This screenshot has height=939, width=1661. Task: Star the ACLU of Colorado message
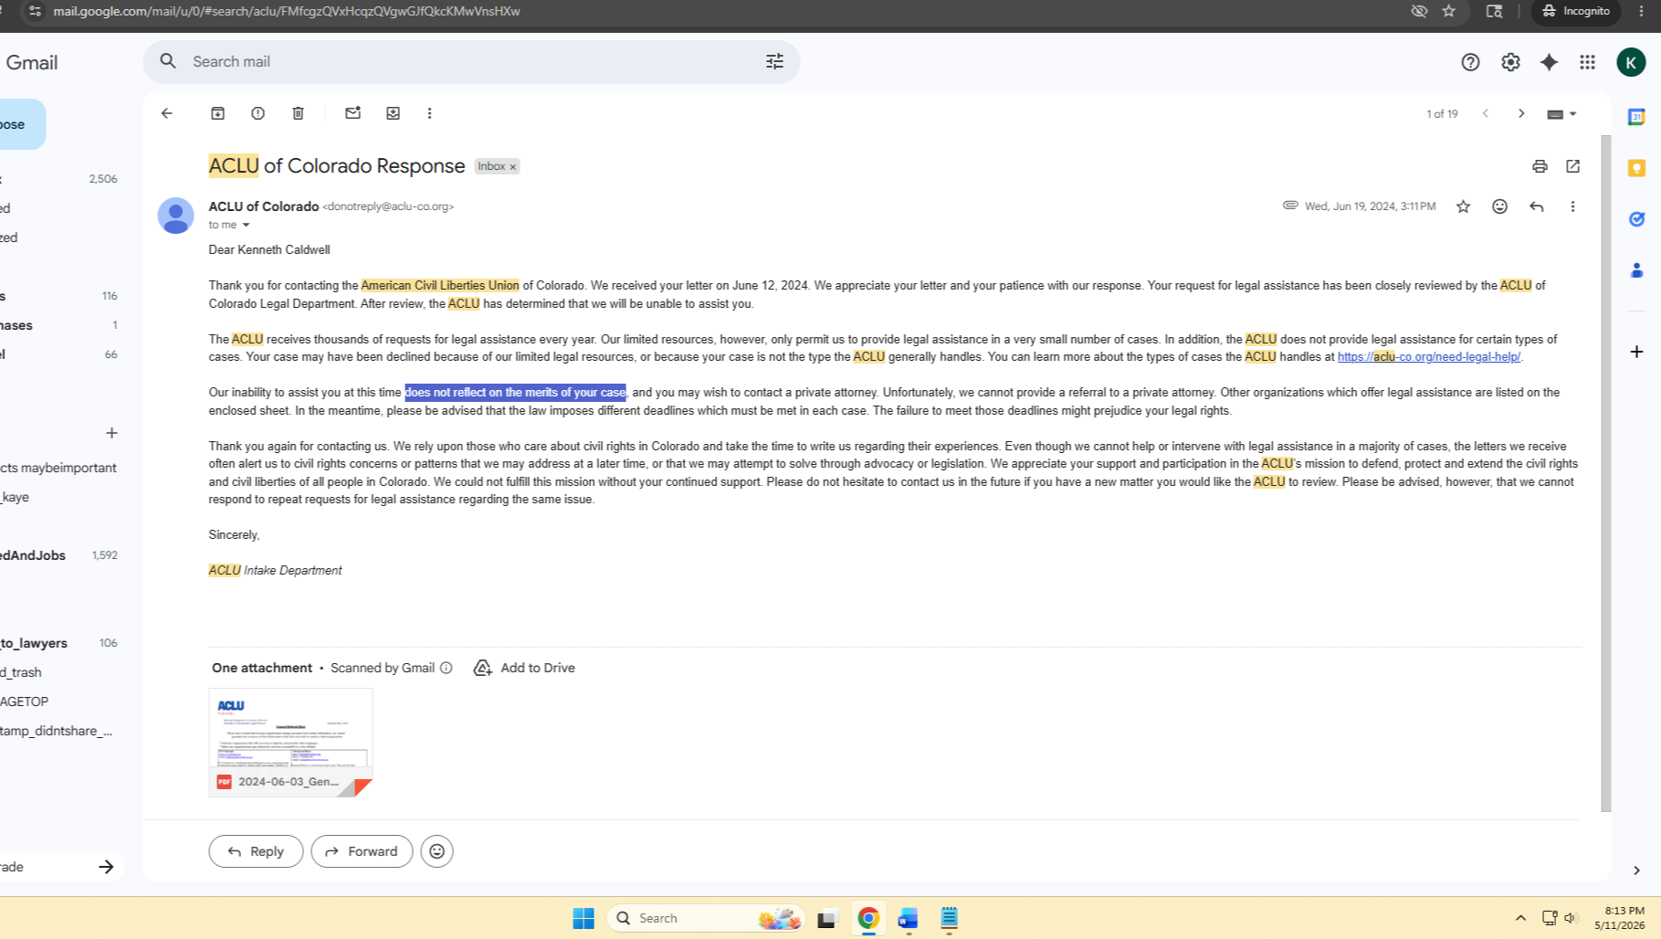[x=1463, y=206]
